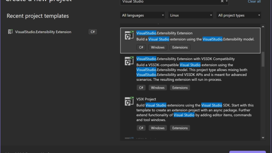Select the VSIX Project template title
Screen dimensions: 272x153
click(146, 99)
